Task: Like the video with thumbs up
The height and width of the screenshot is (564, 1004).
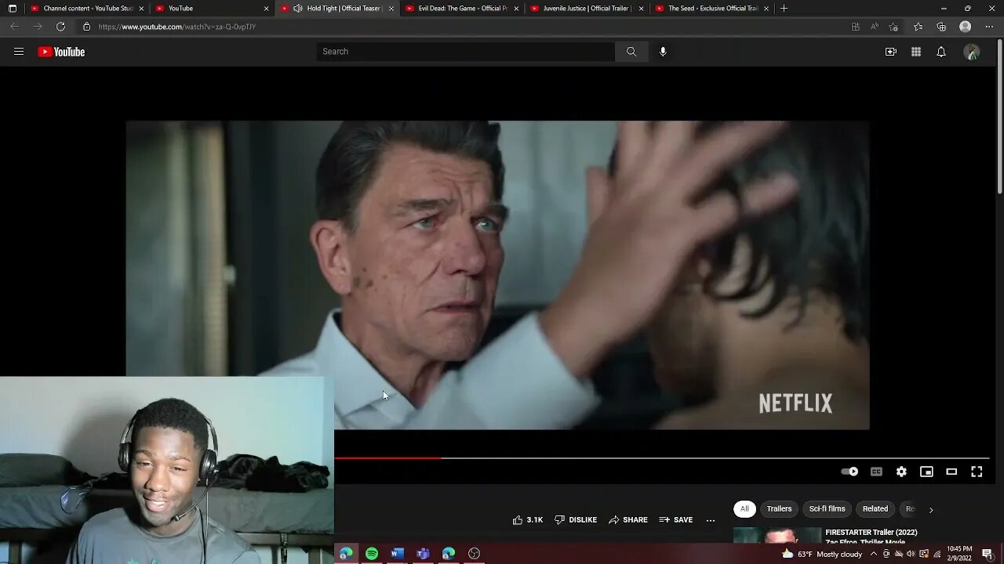Action: 527,520
